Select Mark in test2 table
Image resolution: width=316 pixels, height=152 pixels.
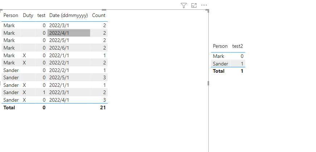[219, 56]
